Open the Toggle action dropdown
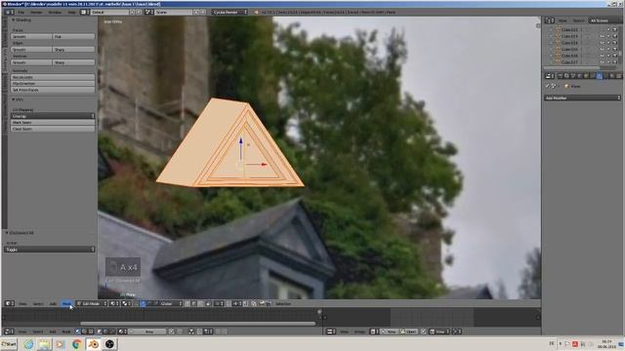 [x=50, y=250]
